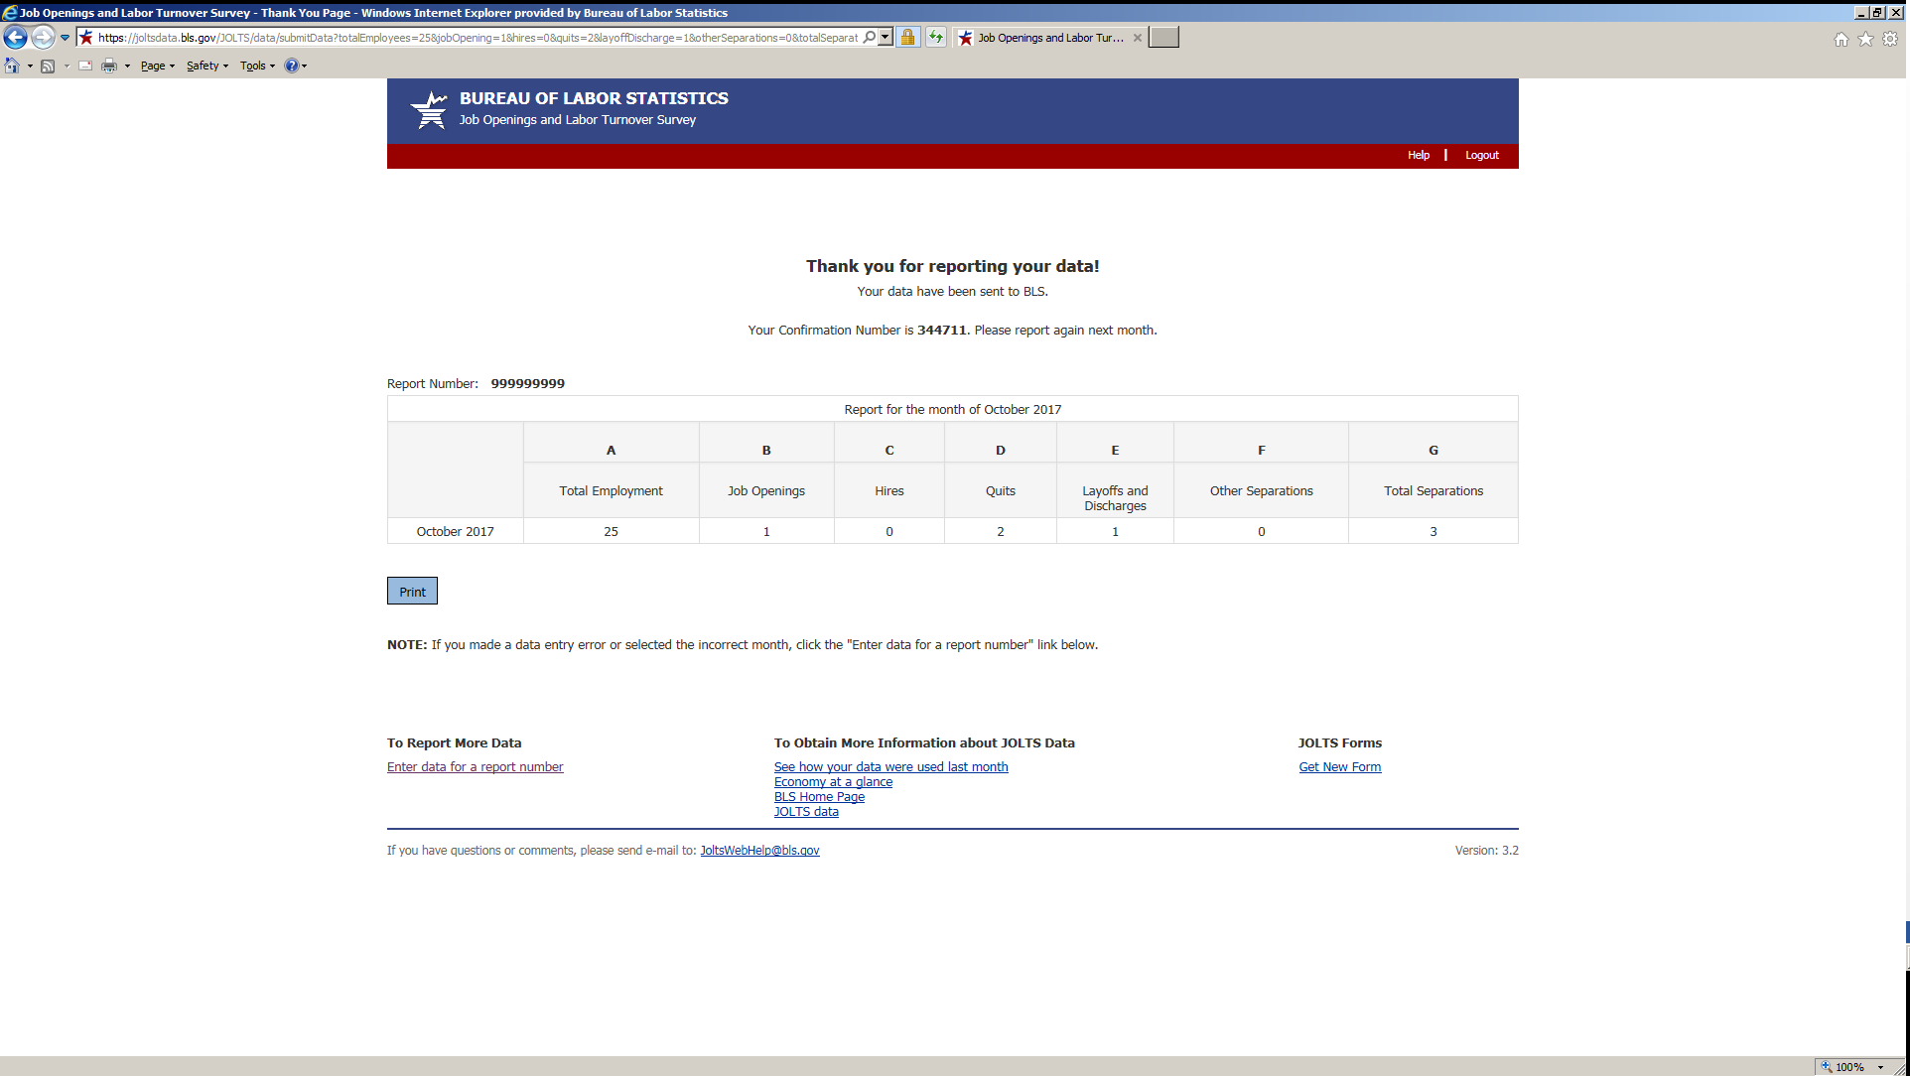Expand the address bar autocomplete dropdown
The height and width of the screenshot is (1076, 1910).
coord(886,38)
